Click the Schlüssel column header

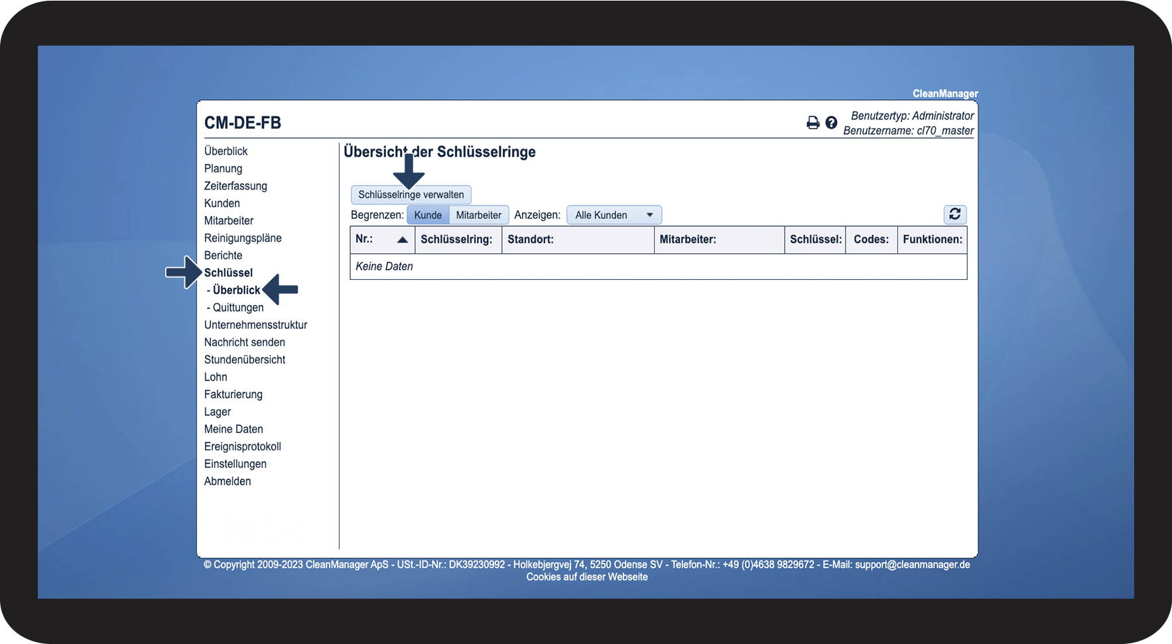click(x=816, y=239)
